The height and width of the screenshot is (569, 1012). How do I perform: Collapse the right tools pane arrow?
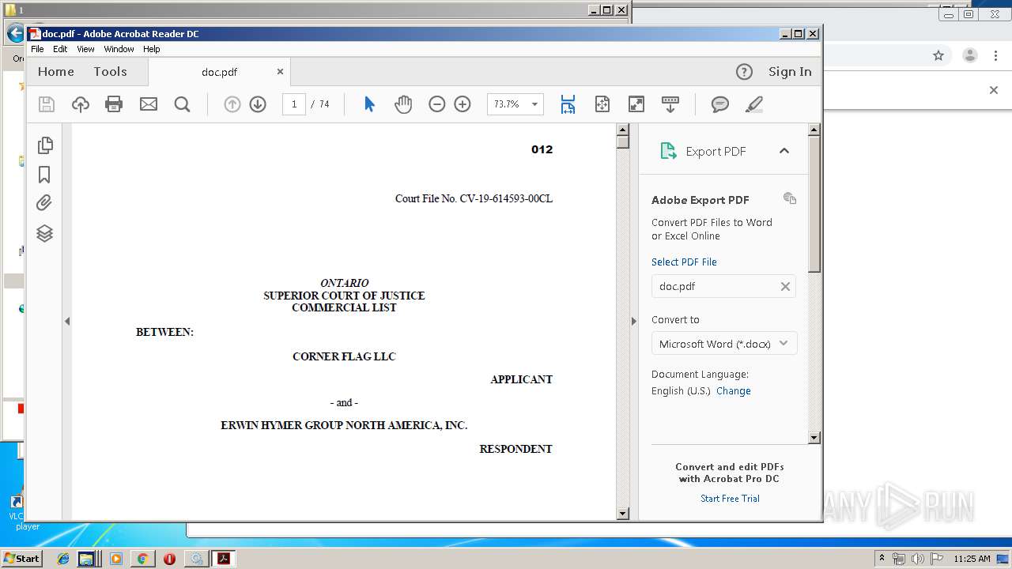tap(633, 321)
